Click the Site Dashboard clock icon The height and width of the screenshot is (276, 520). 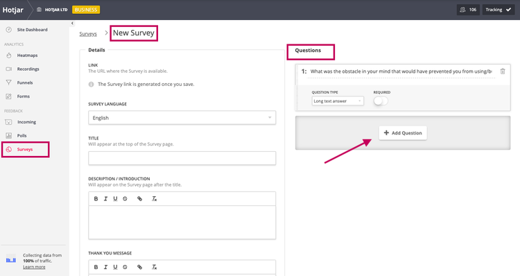tap(9, 30)
